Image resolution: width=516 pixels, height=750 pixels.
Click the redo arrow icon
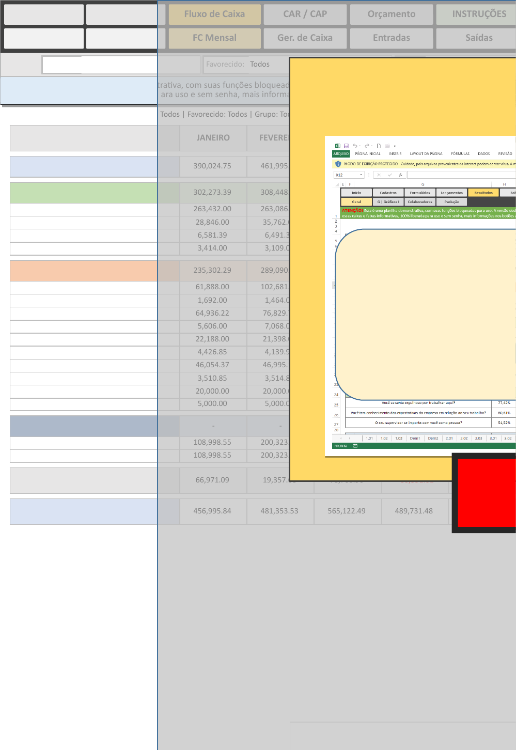point(367,146)
